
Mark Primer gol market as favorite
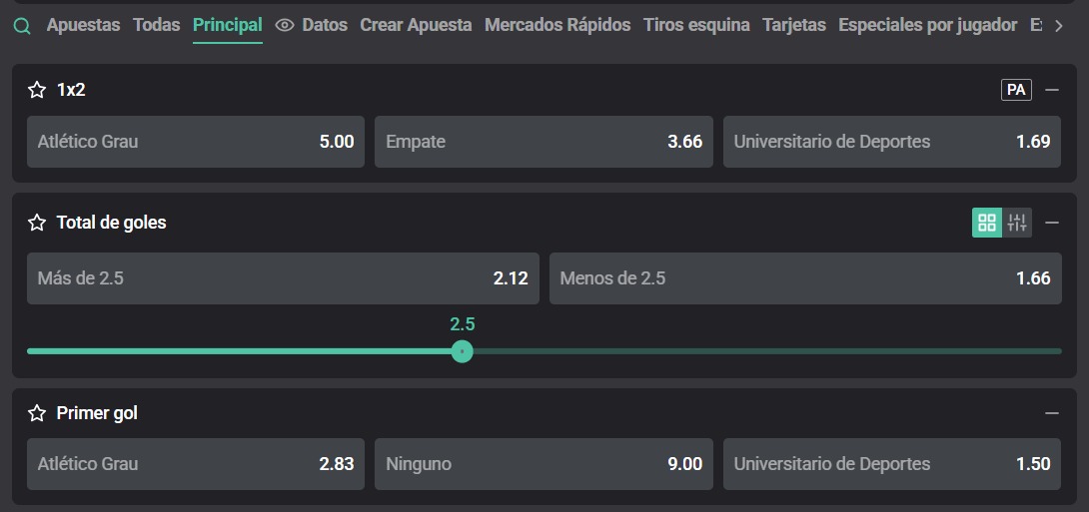tap(37, 413)
